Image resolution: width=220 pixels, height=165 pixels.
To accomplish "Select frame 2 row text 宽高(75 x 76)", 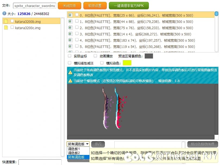I will tap(124, 28).
